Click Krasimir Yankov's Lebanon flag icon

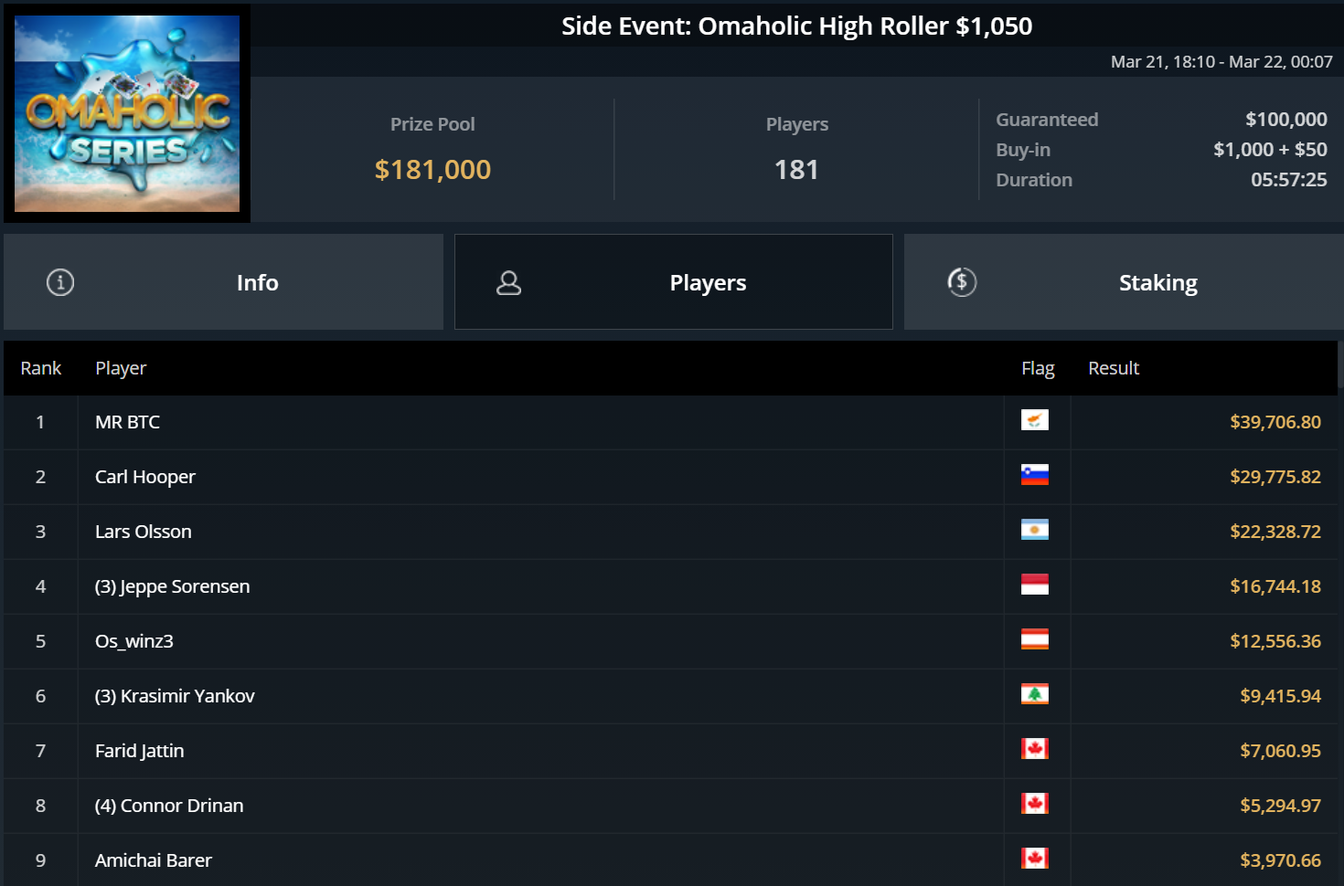1034,694
